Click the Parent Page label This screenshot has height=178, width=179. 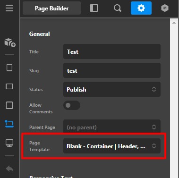click(42, 127)
